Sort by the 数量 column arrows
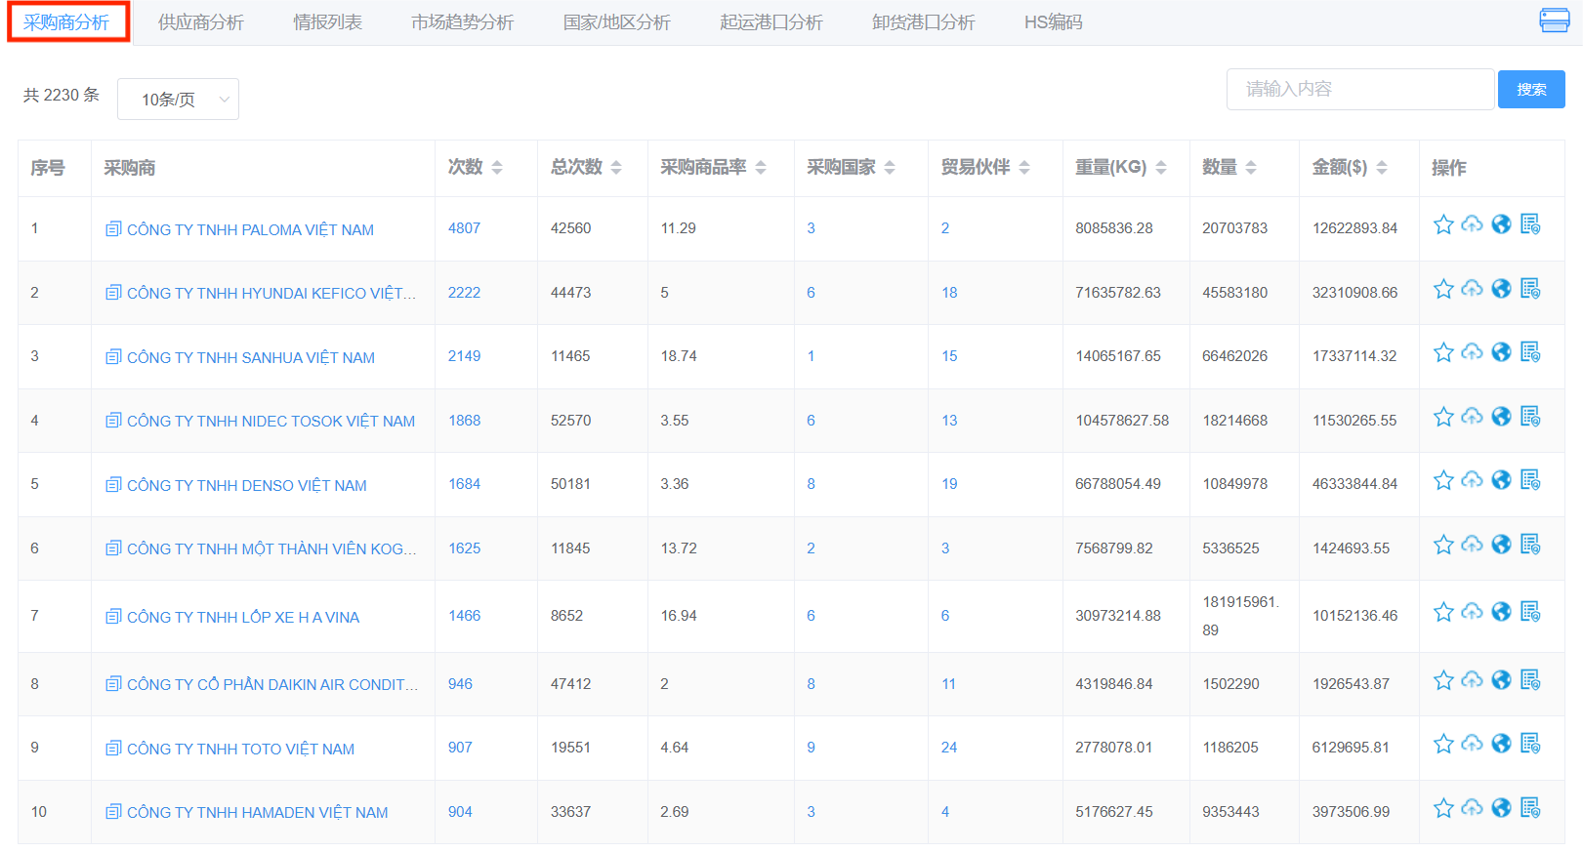The height and width of the screenshot is (852, 1583). (x=1251, y=168)
